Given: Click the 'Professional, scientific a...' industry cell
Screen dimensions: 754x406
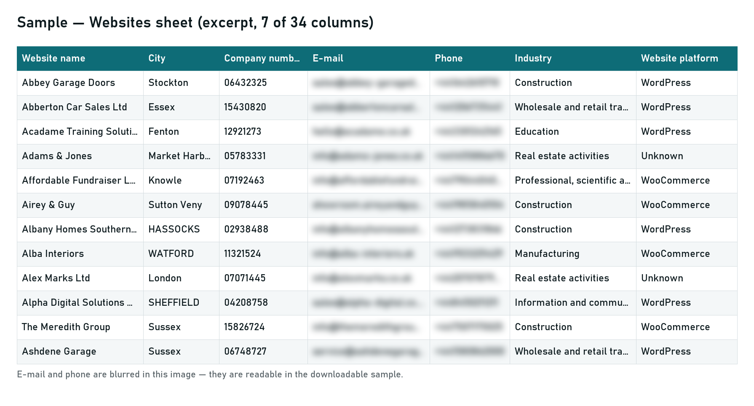Looking at the screenshot, I should (573, 181).
